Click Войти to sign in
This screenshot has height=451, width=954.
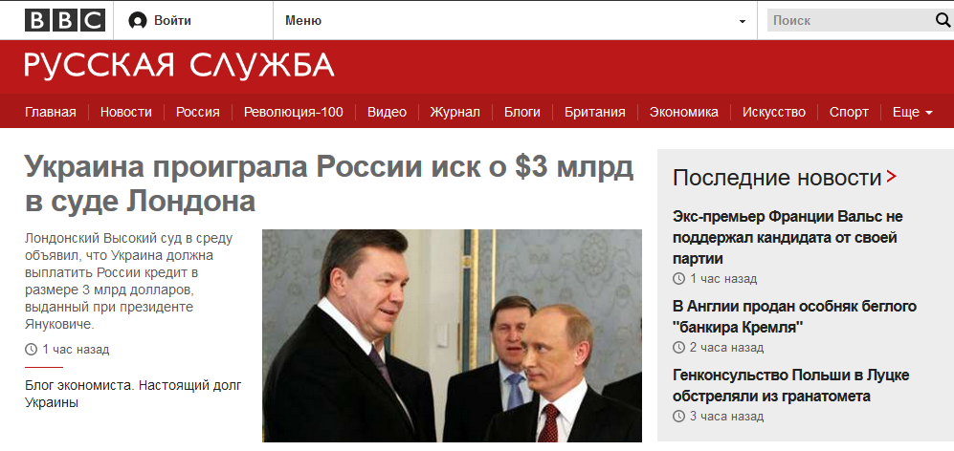(172, 21)
